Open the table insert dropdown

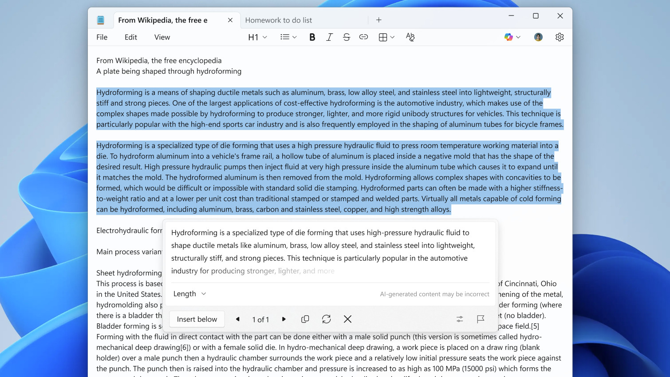pyautogui.click(x=386, y=37)
